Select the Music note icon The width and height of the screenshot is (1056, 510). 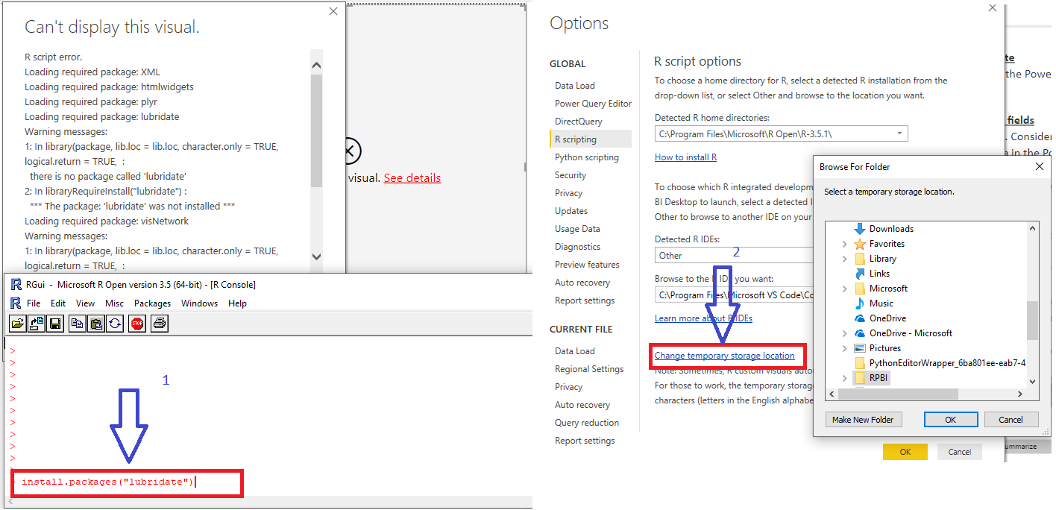860,303
